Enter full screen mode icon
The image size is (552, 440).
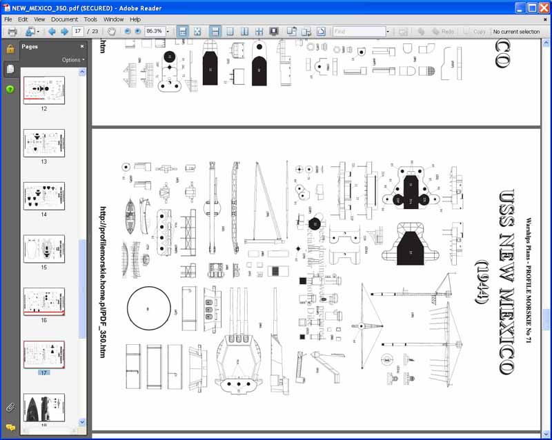pyautogui.click(x=274, y=32)
